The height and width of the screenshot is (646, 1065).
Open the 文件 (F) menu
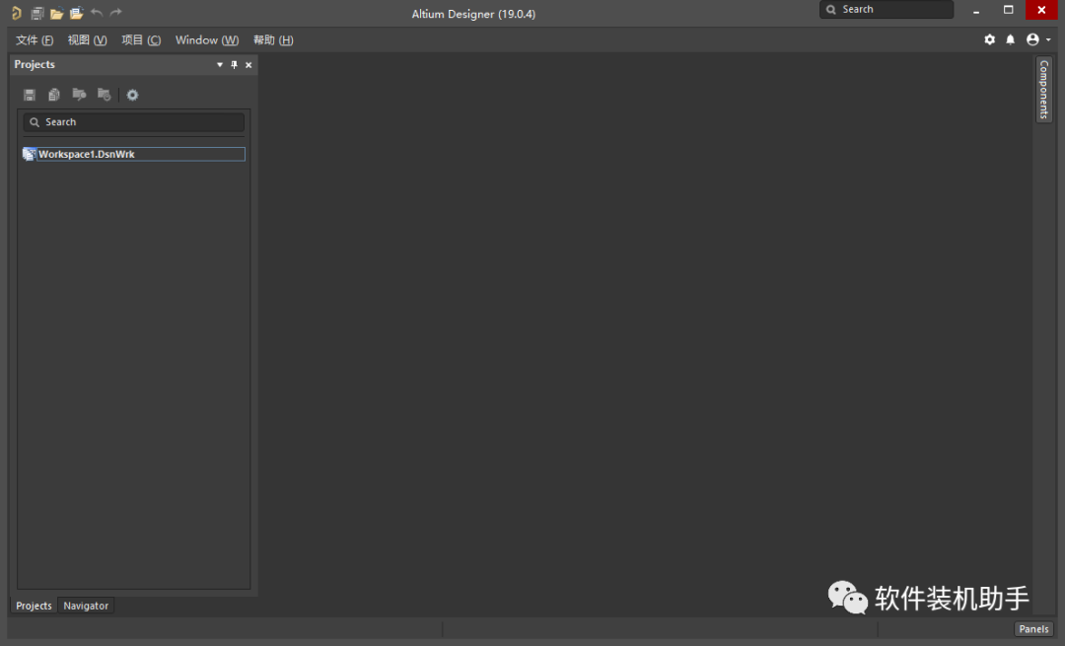click(x=35, y=40)
